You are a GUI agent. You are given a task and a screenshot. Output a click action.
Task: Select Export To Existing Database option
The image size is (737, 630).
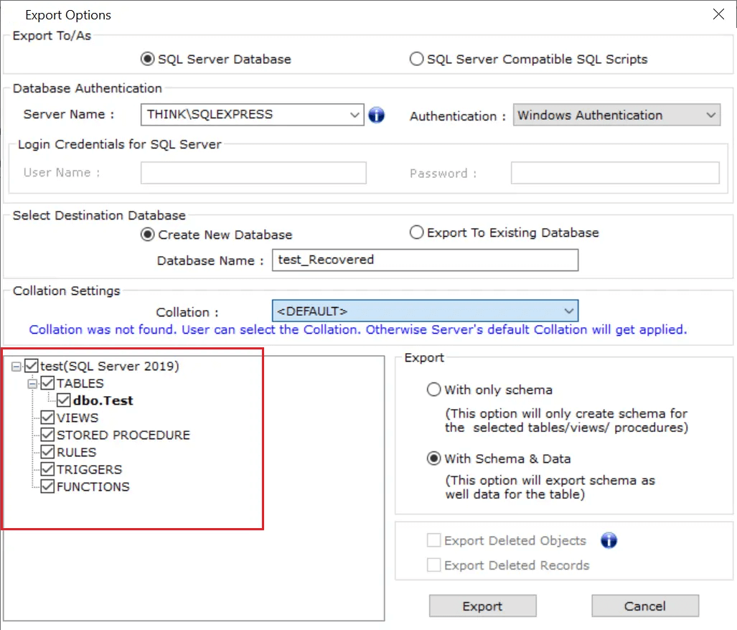(x=416, y=232)
